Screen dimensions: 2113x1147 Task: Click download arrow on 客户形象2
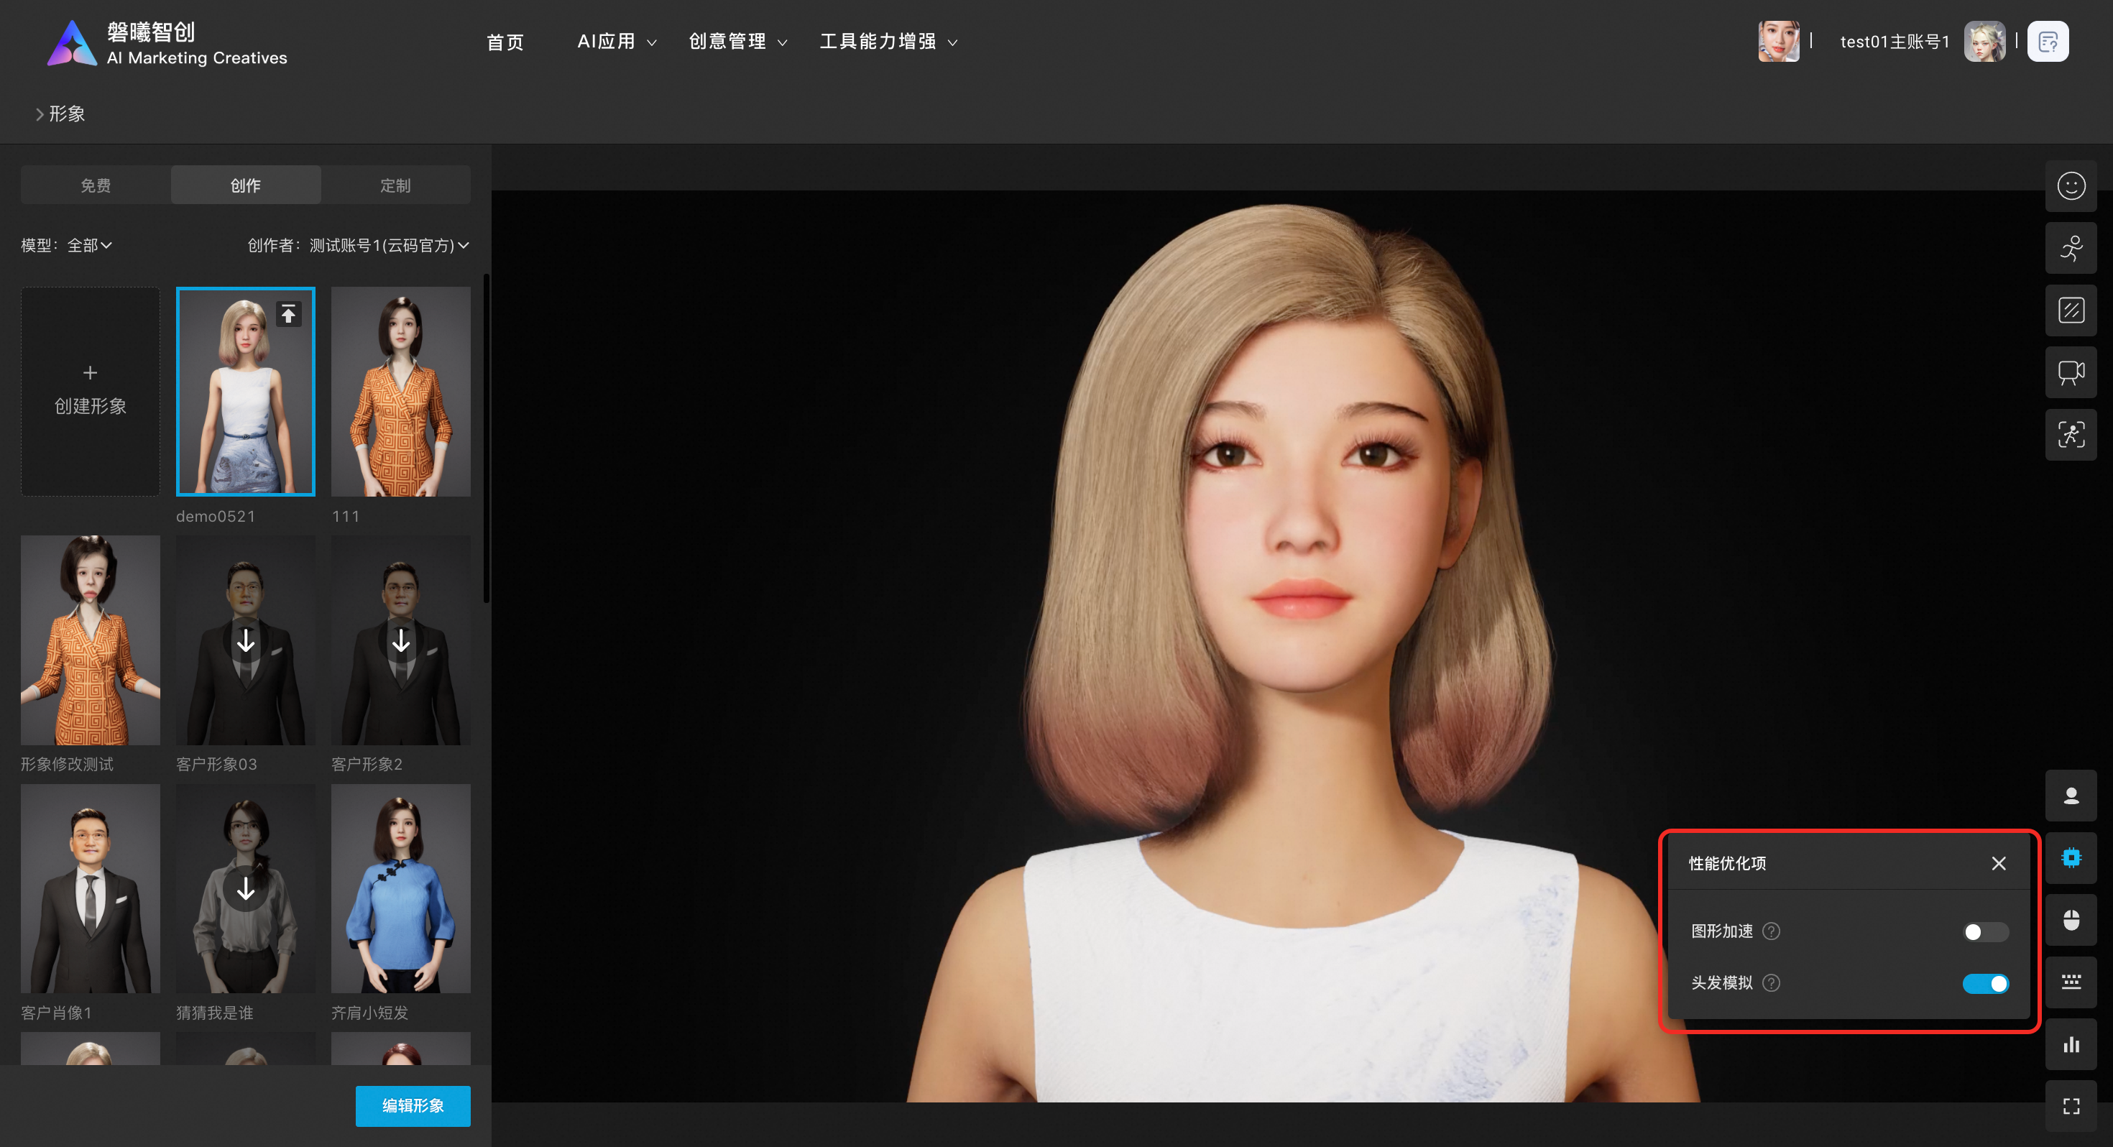[400, 642]
